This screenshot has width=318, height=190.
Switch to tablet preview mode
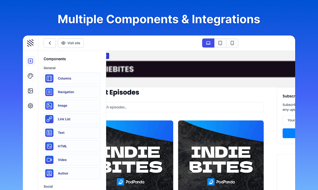pos(220,43)
